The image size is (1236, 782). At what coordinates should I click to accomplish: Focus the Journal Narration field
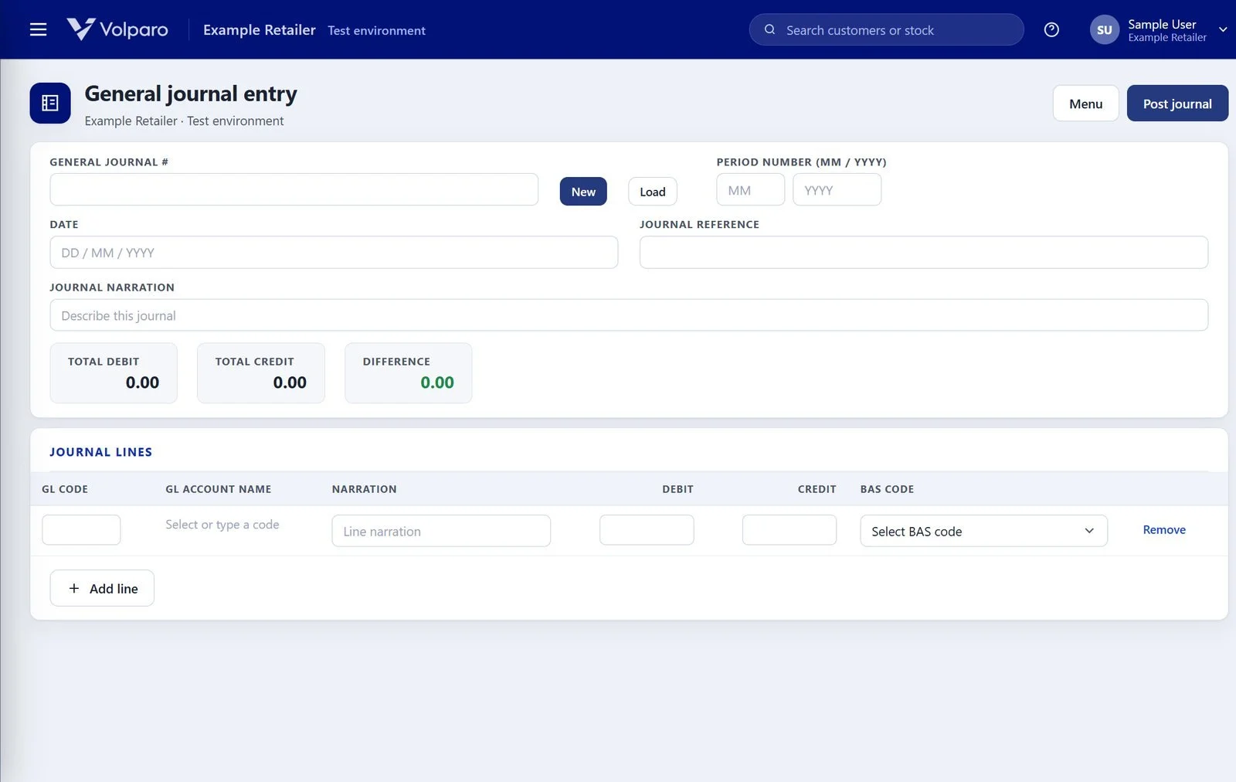click(629, 315)
